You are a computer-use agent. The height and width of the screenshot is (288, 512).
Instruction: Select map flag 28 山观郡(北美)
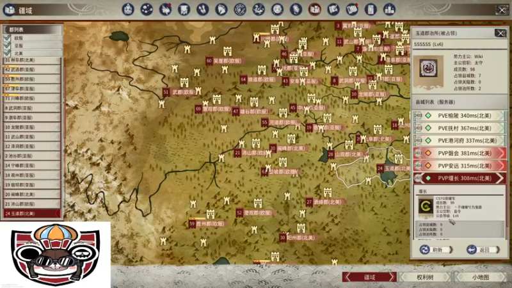point(346,154)
